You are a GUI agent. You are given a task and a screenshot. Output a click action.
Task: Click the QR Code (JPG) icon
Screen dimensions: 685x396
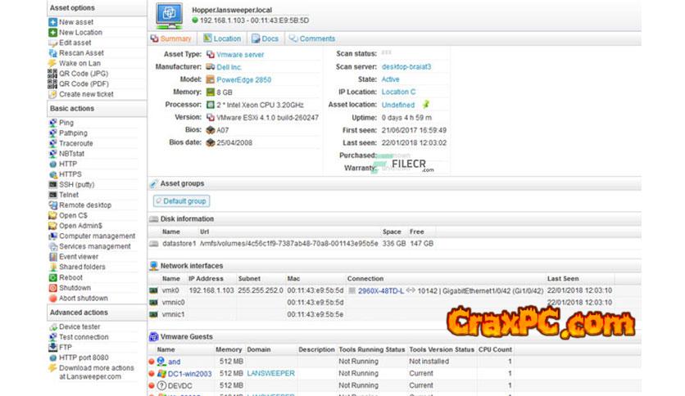[x=53, y=73]
